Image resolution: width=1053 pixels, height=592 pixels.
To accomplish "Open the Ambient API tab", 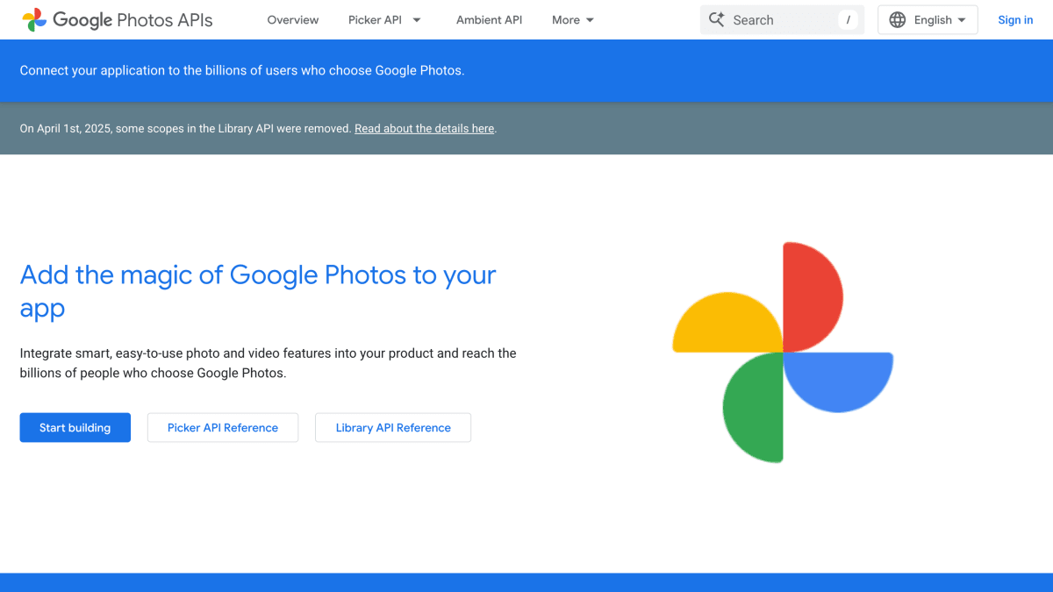I will click(x=489, y=19).
